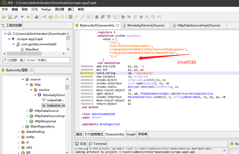Switch to the 描述 bottom tab
This screenshot has width=239, height=154.
click(x=79, y=134)
